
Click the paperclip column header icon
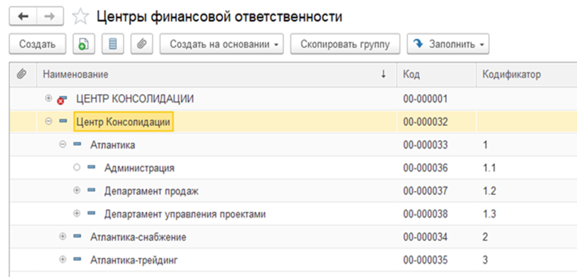22,74
